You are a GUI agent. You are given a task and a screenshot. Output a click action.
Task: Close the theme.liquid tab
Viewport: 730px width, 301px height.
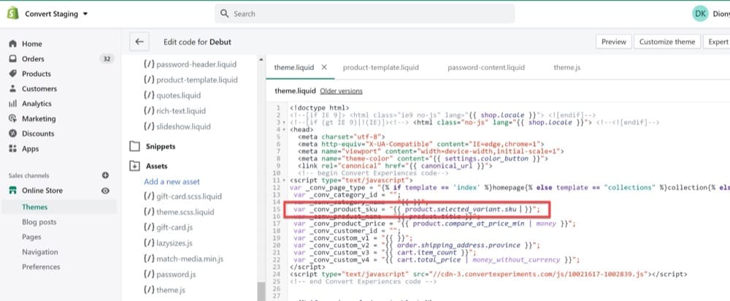coord(325,67)
